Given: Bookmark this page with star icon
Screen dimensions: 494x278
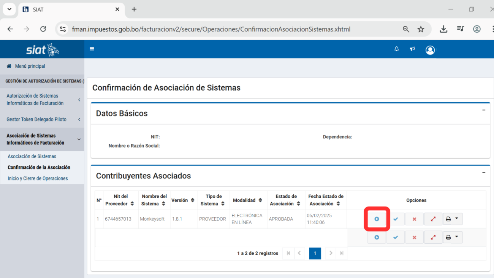Looking at the screenshot, I should click(421, 29).
